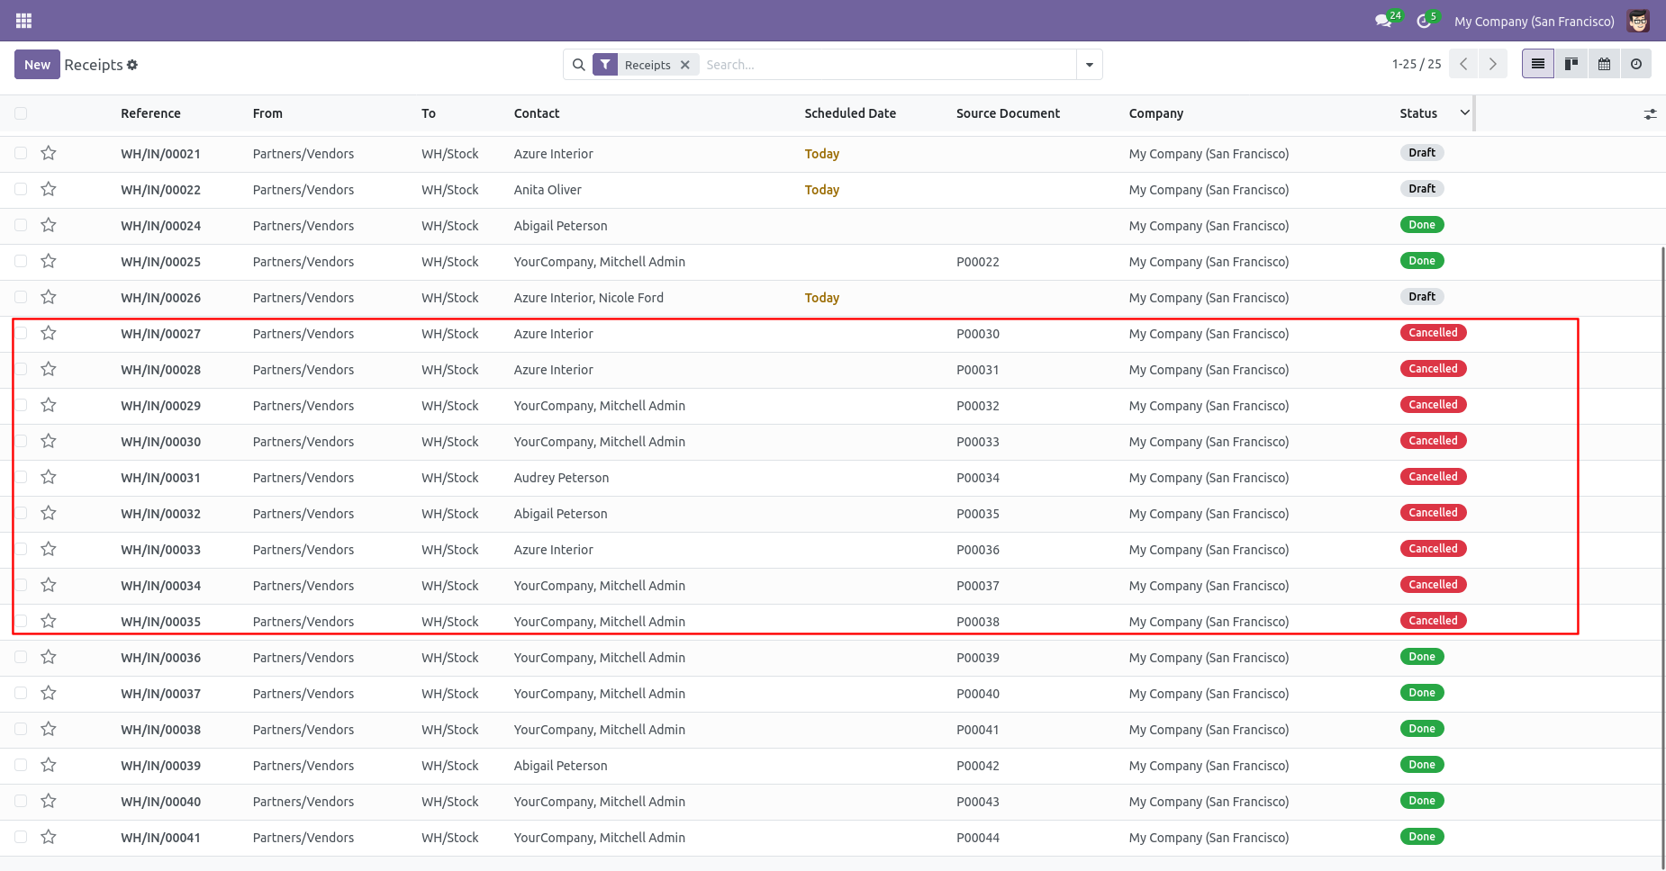Remove the Receipts filter facet
Image resolution: width=1666 pixels, height=871 pixels.
pyautogui.click(x=685, y=65)
